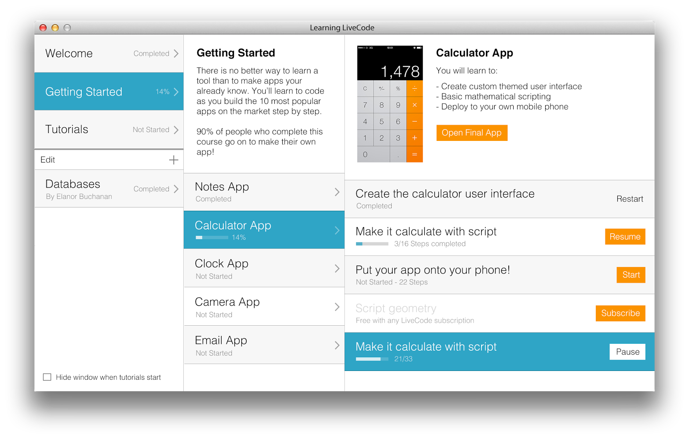Expand the Getting Started section chevron

point(176,92)
